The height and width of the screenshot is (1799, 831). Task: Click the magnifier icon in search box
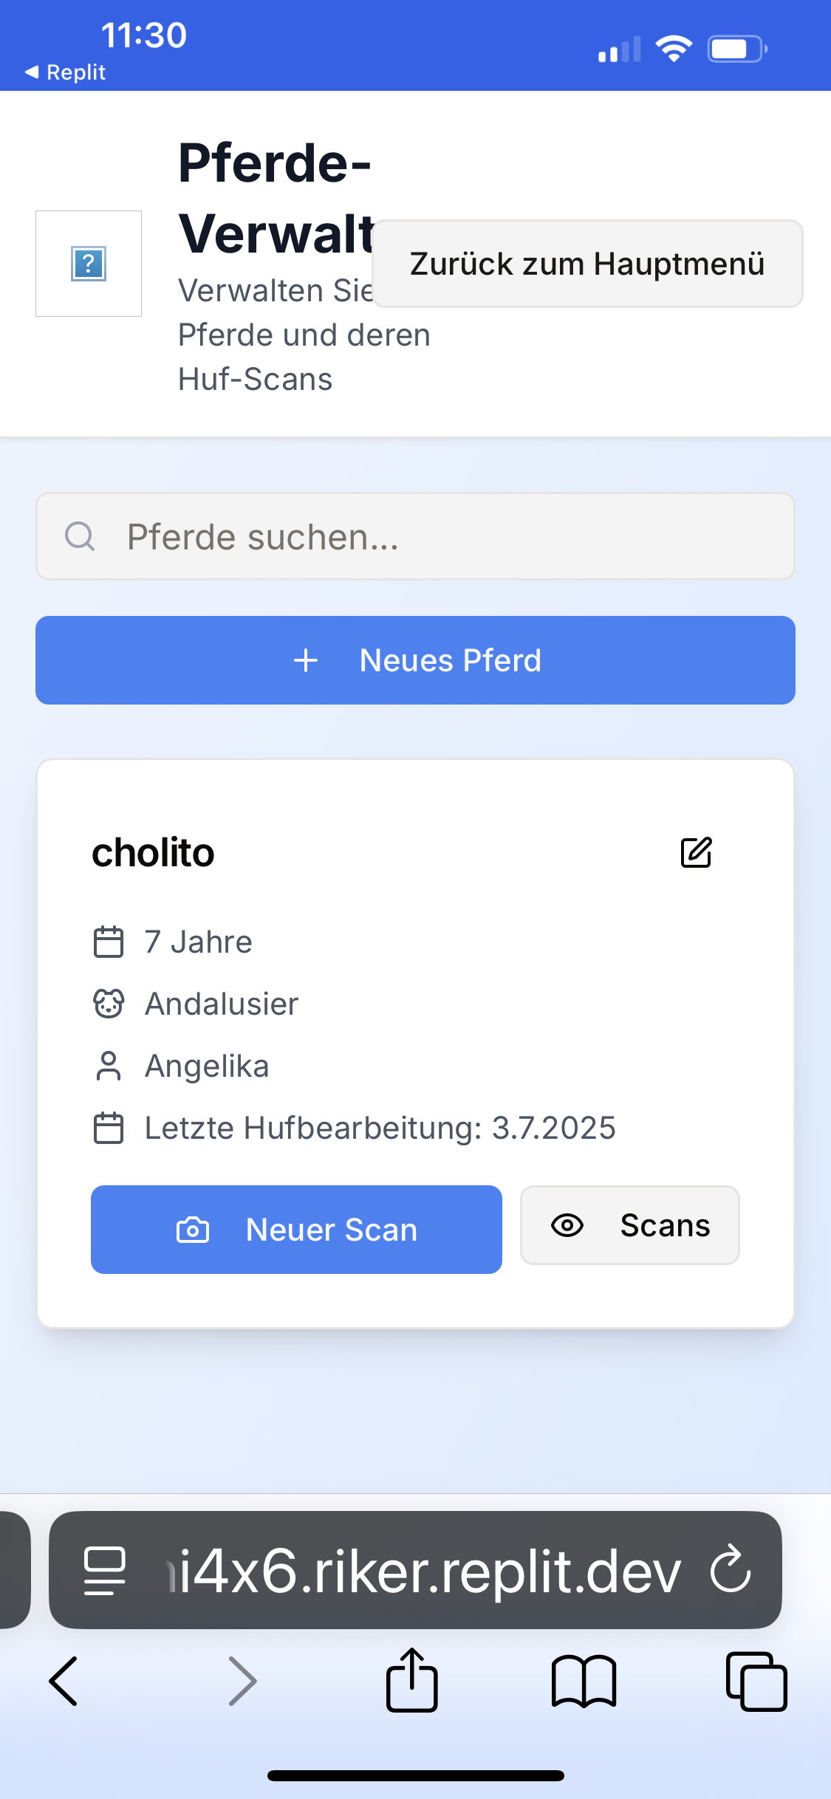80,537
